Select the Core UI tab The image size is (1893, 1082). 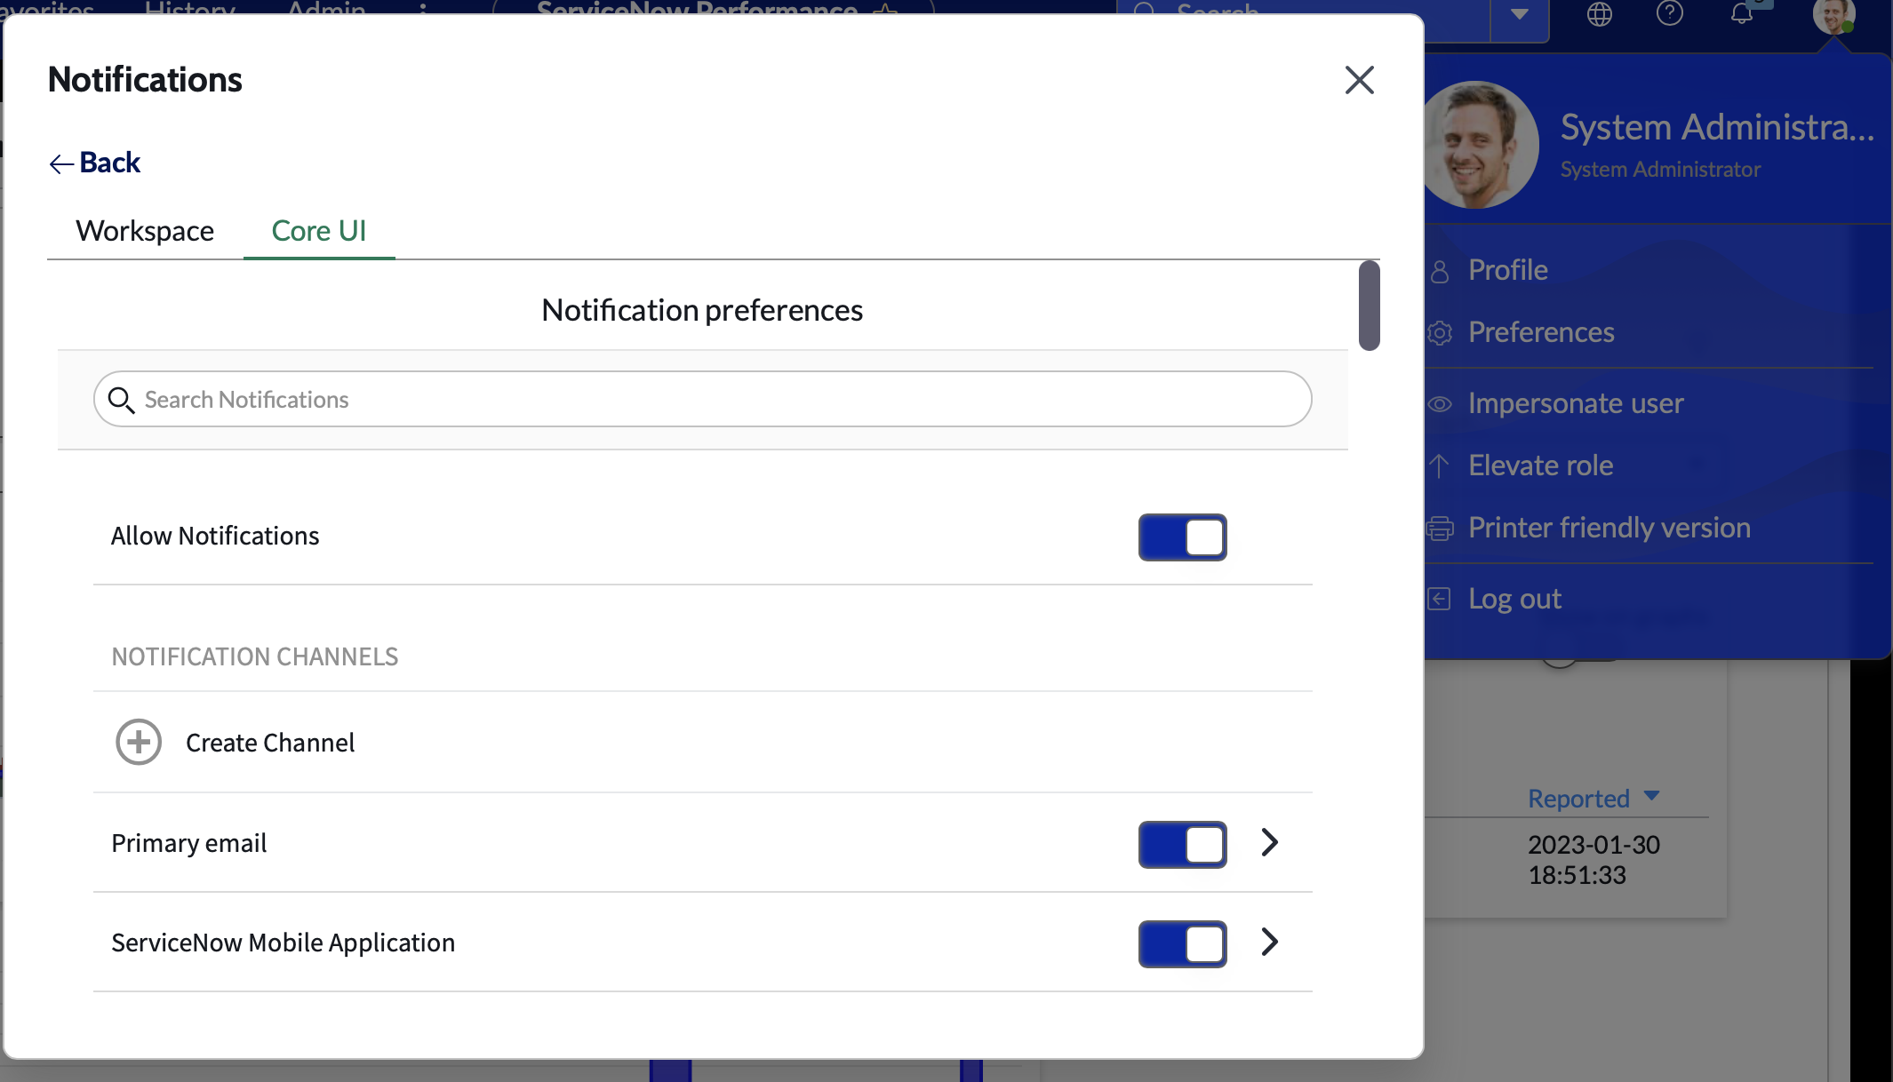pyautogui.click(x=319, y=231)
